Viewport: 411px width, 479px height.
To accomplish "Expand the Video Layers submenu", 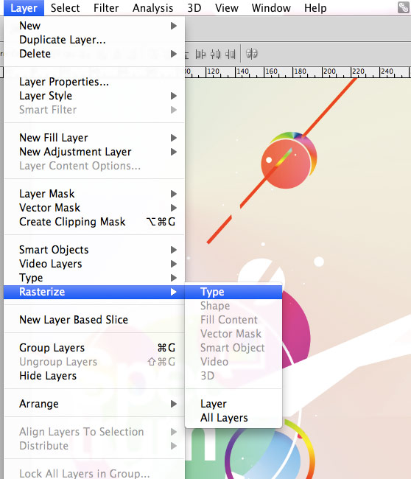I will (x=94, y=264).
